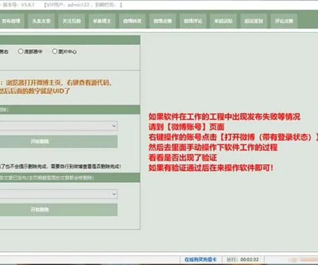The height and width of the screenshot is (265, 318).
Task: Select the 采集博主 tab
Action: point(102,21)
